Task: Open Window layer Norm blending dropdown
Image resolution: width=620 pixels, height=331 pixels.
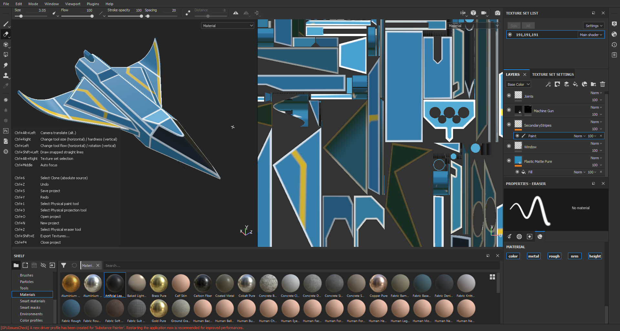Action: point(596,143)
